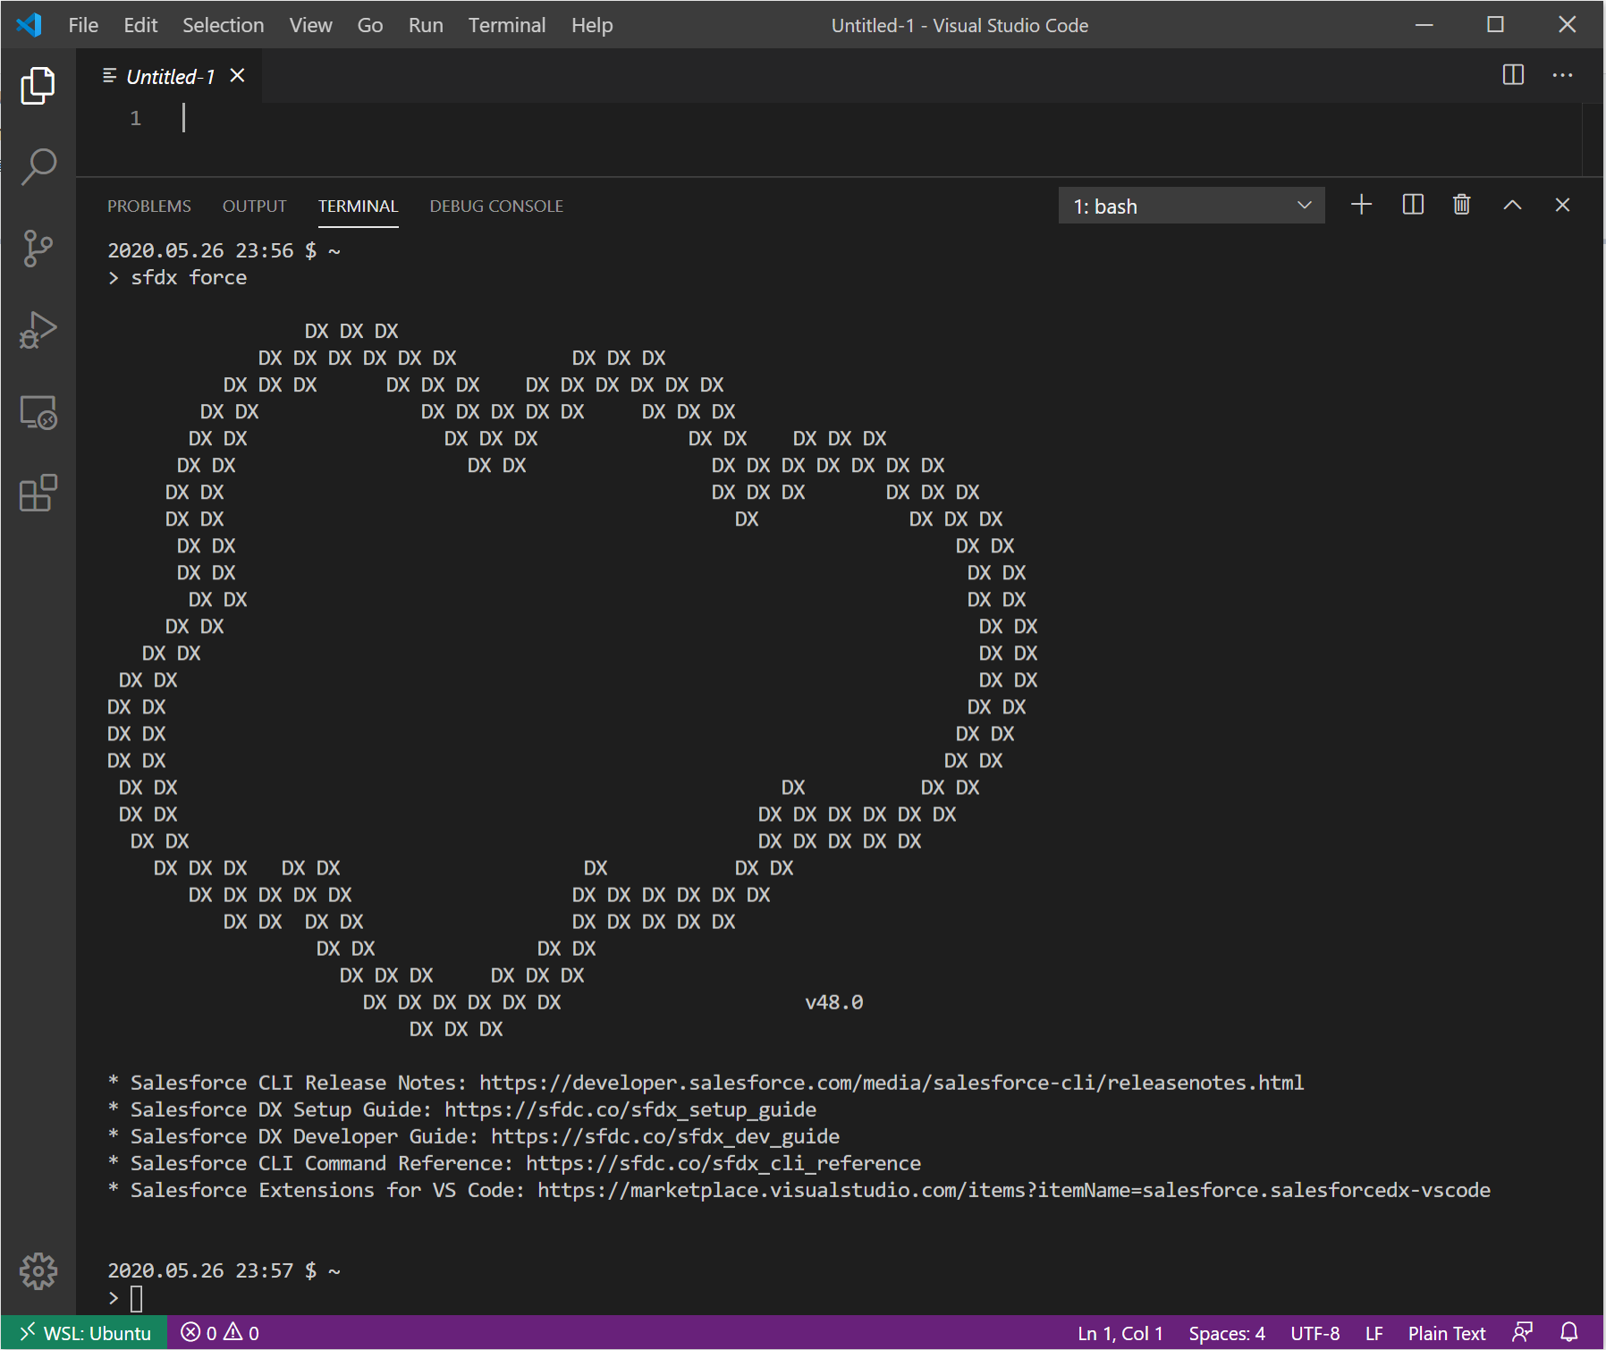The width and height of the screenshot is (1606, 1350).
Task: Open the Search view in activity bar
Action: tap(38, 166)
